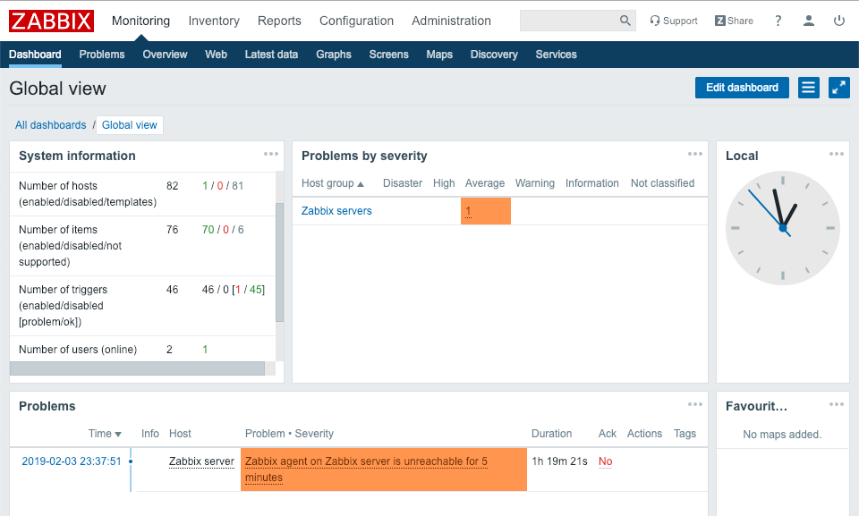Go to the Web submenu tab
This screenshot has height=516, width=859.
[x=216, y=55]
